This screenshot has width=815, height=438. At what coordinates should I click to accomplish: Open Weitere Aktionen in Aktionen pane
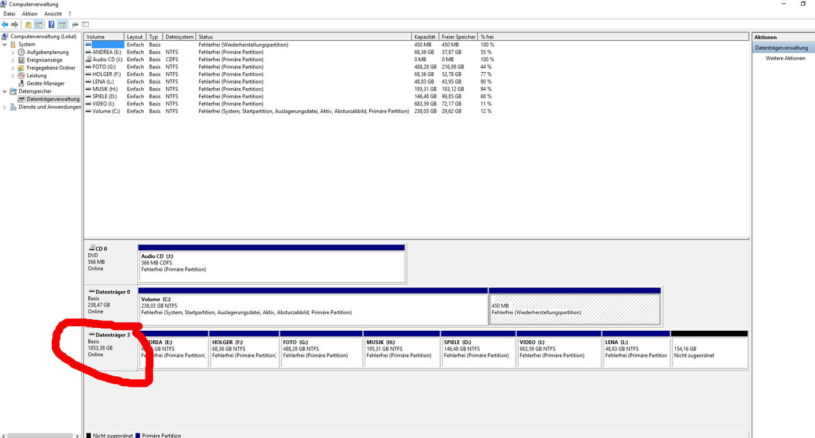point(786,58)
